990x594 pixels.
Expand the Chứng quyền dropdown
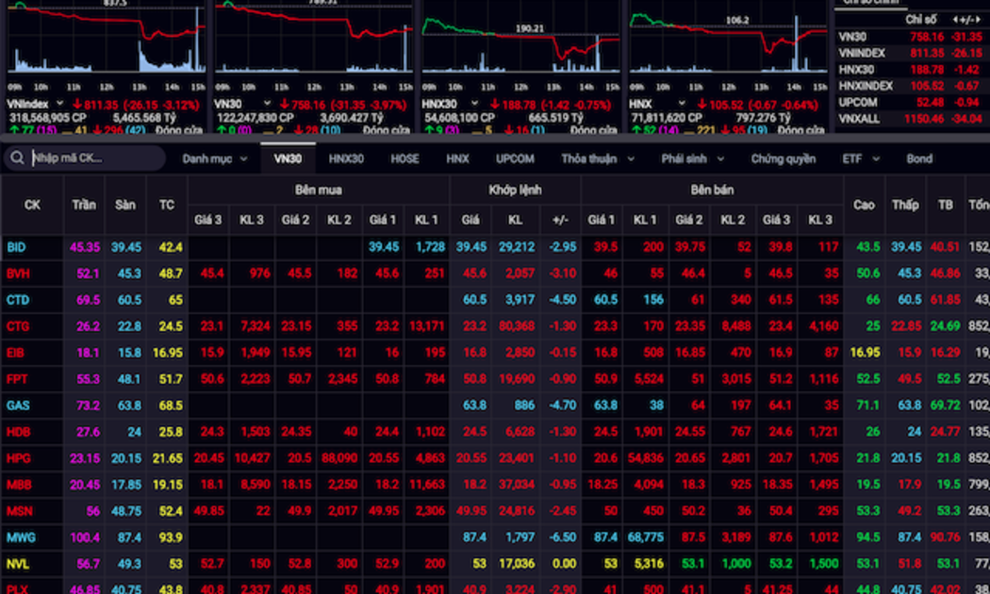[x=783, y=158]
